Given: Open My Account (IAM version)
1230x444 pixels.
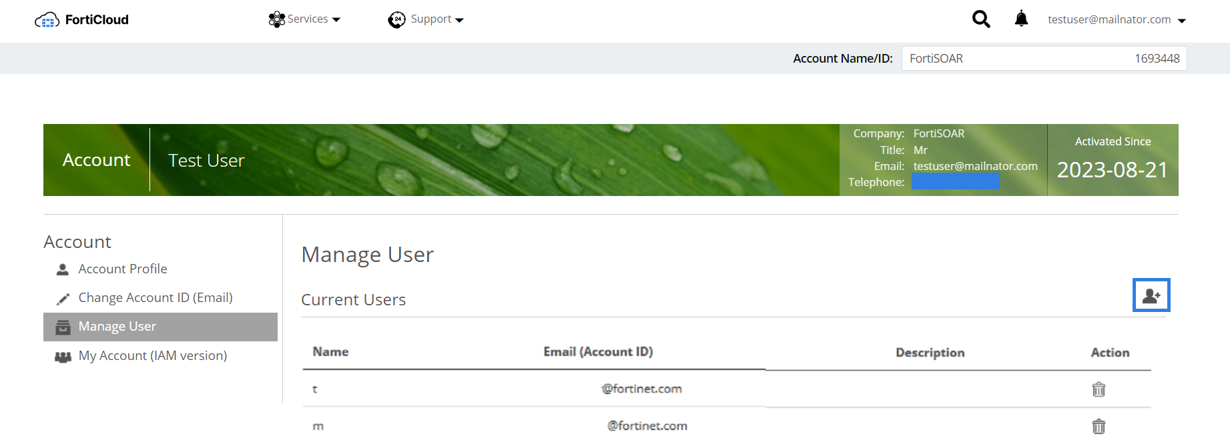Looking at the screenshot, I should [x=153, y=355].
